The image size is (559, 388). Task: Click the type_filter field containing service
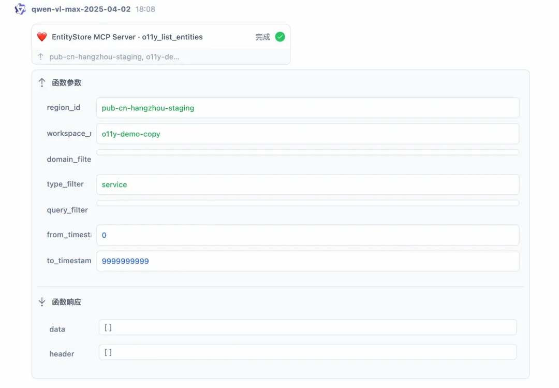pyautogui.click(x=307, y=184)
